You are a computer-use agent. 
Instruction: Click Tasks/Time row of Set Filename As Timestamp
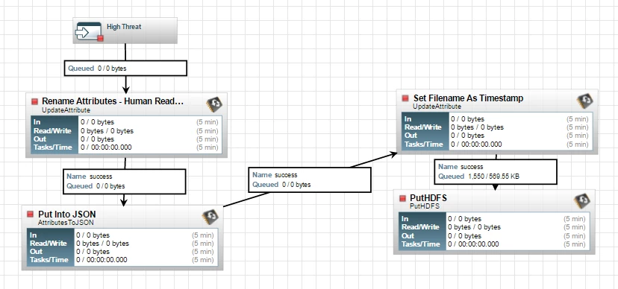[497, 144]
